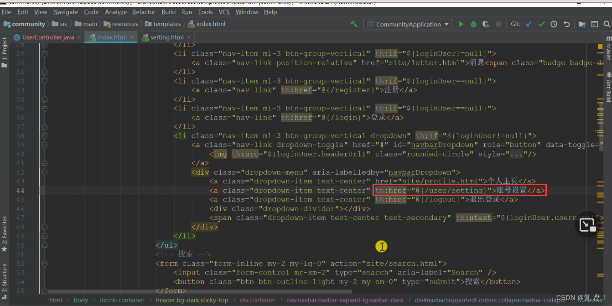Collapse the code fold at line 38
This screenshot has height=306, width=612.
pyautogui.click(x=44, y=136)
